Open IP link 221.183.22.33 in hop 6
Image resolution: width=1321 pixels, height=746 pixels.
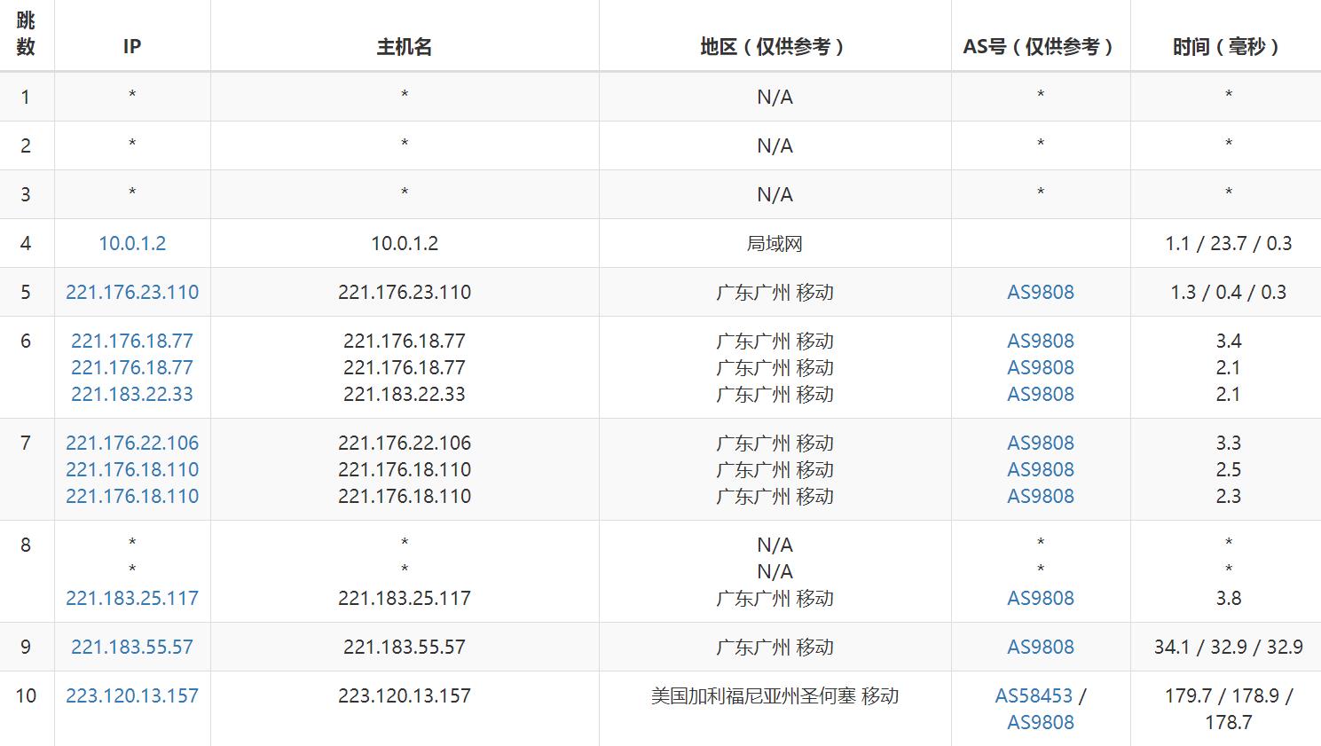click(x=132, y=394)
